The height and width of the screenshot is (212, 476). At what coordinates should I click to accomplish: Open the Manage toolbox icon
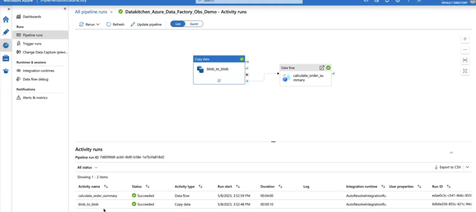pos(6,58)
